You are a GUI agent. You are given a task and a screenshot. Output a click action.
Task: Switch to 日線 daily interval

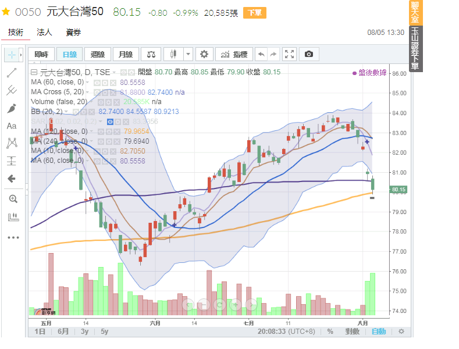click(x=70, y=54)
